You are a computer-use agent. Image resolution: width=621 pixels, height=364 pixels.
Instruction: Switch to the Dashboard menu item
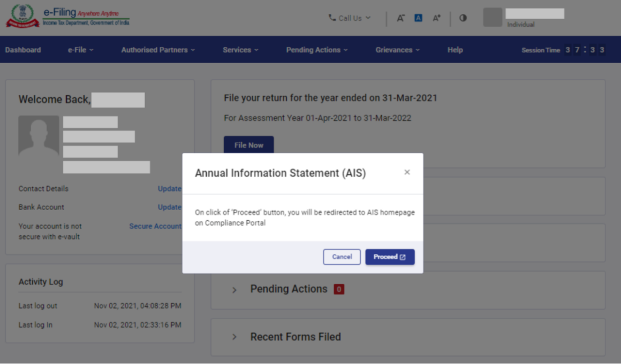(22, 49)
